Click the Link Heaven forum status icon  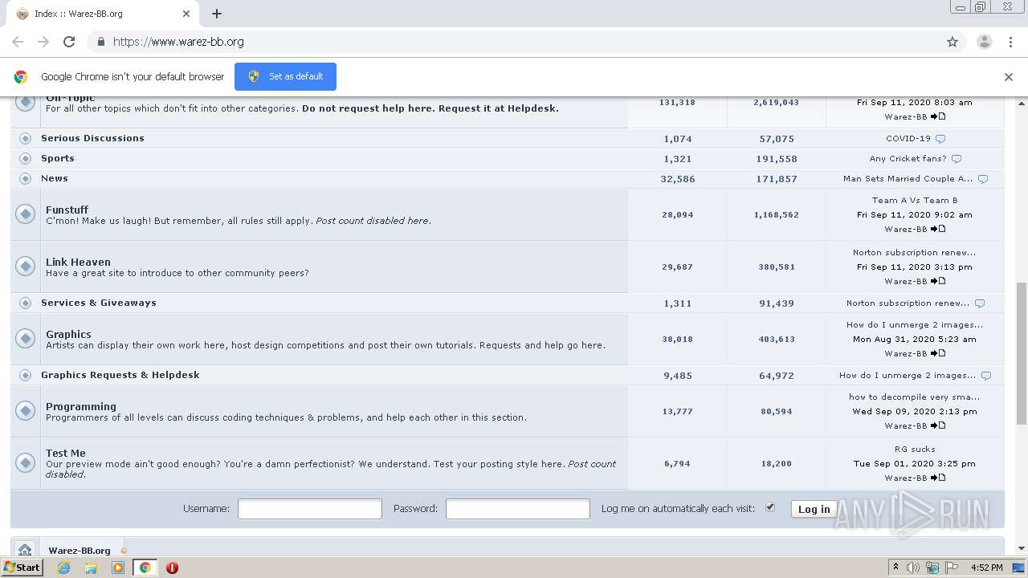pos(26,266)
